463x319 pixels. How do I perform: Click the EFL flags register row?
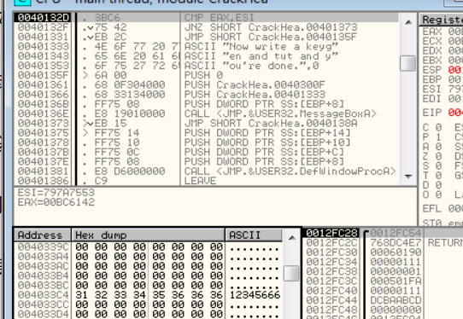tap(442, 209)
